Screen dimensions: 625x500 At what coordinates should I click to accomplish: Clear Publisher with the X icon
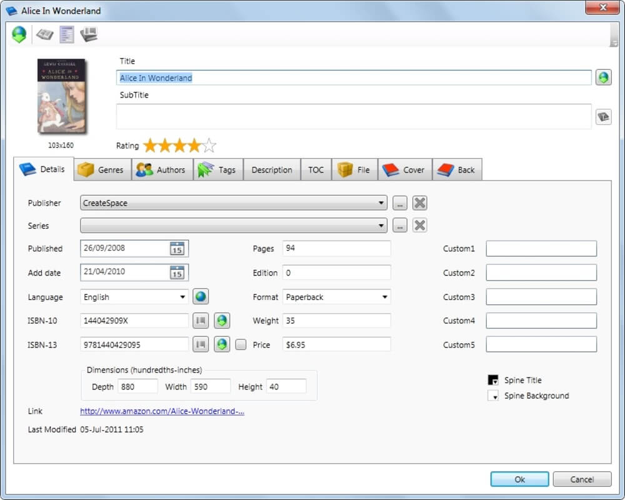point(419,202)
